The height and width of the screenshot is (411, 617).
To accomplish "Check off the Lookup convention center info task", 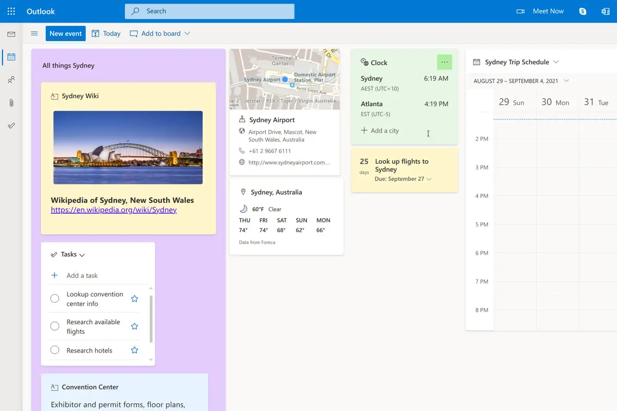I will pyautogui.click(x=55, y=298).
